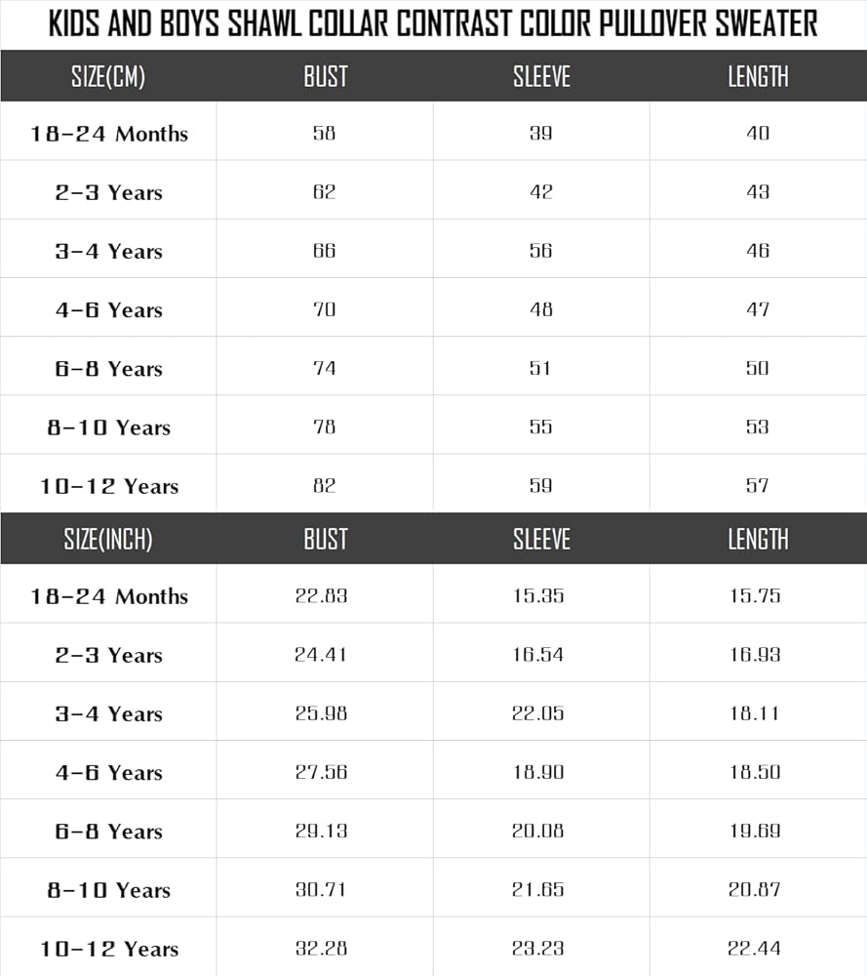Click the BUST header in the inch table

click(x=326, y=539)
